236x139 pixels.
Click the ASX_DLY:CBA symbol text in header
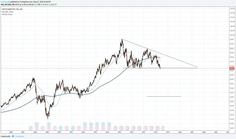point(6,5)
